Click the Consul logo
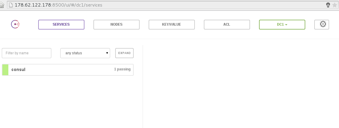 click(16, 24)
